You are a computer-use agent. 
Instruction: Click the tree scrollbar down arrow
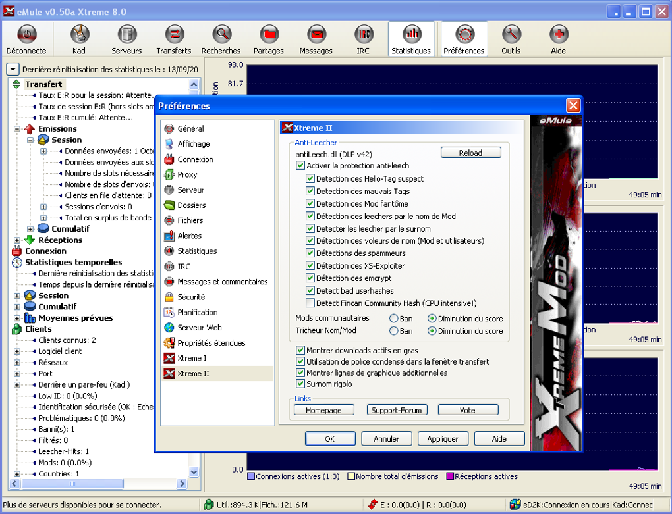click(194, 472)
